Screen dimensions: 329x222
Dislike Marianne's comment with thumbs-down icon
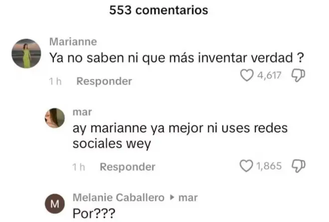coord(298,75)
